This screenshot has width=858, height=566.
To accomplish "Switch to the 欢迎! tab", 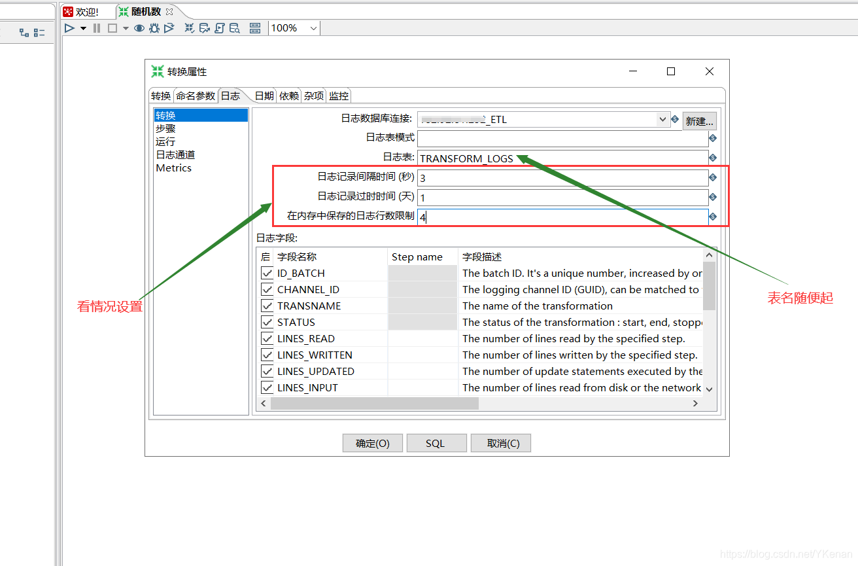I will coord(80,12).
